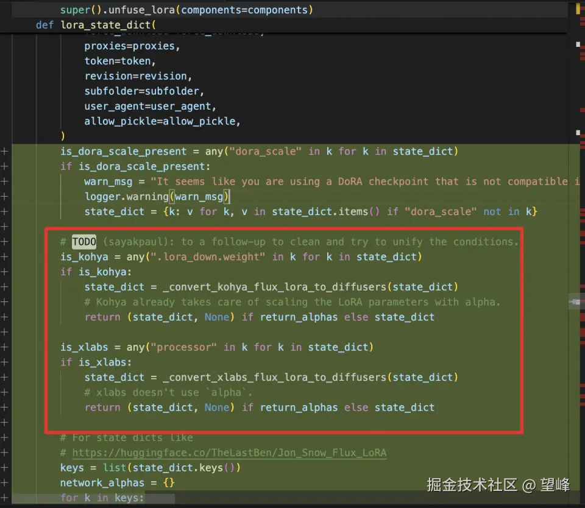Click the sticky 'super().unfuse_lora(components=components)' line

point(186,10)
